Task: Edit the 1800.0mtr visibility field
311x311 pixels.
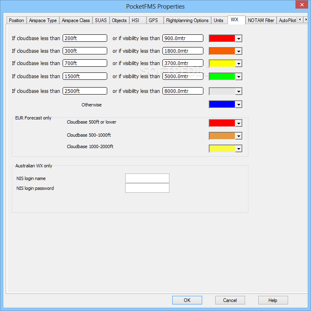Action: 183,51
